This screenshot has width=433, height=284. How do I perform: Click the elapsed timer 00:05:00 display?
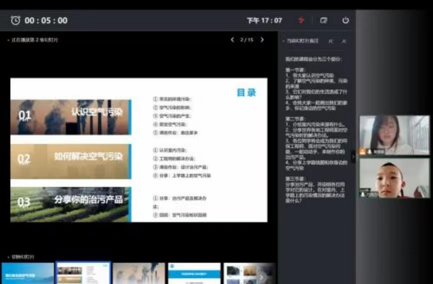(x=46, y=20)
